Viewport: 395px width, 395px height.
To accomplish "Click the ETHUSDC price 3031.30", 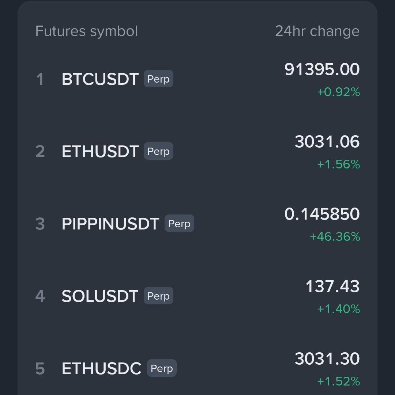I will click(x=327, y=359).
